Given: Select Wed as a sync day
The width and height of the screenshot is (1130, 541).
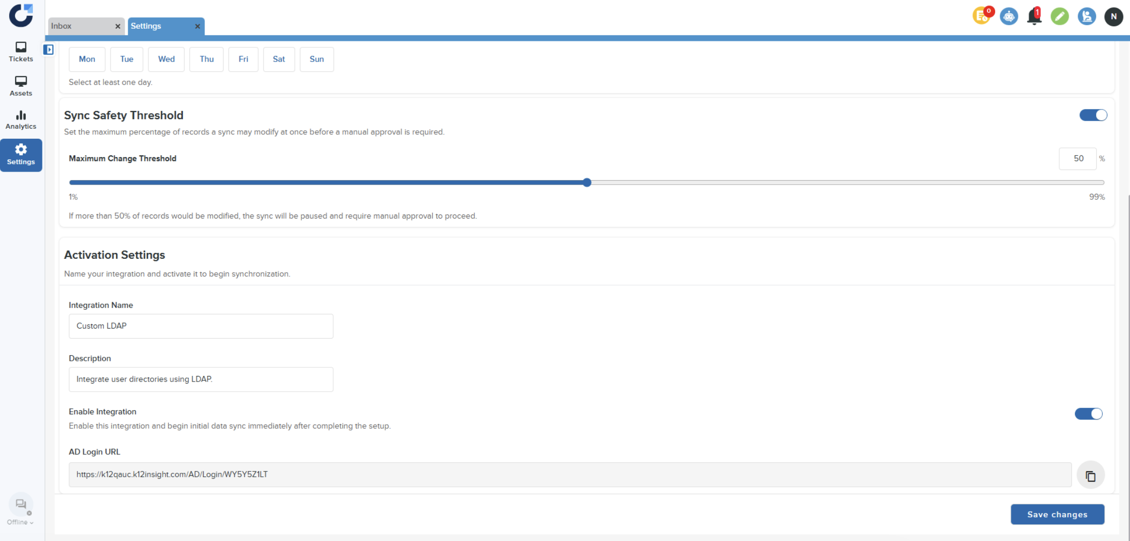Looking at the screenshot, I should [166, 59].
